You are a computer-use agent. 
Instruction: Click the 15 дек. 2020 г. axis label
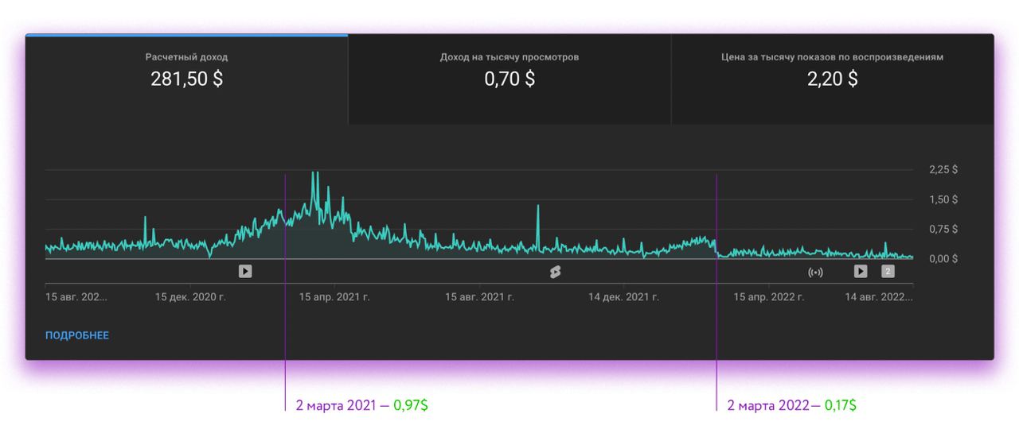click(x=190, y=297)
